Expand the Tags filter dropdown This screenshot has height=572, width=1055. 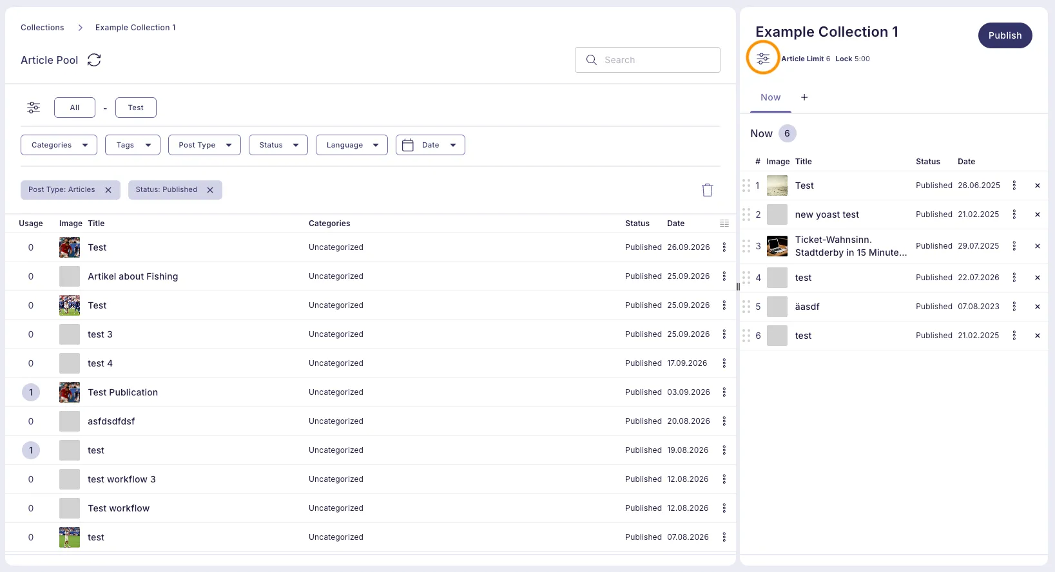point(133,145)
